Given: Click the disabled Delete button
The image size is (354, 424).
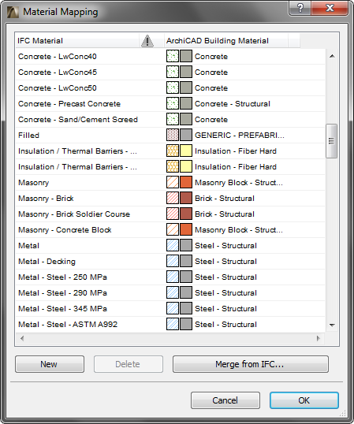Looking at the screenshot, I should (129, 364).
